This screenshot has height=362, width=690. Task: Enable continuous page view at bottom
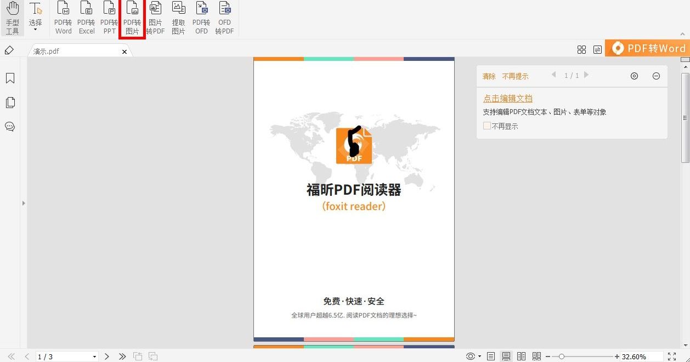[506, 356]
